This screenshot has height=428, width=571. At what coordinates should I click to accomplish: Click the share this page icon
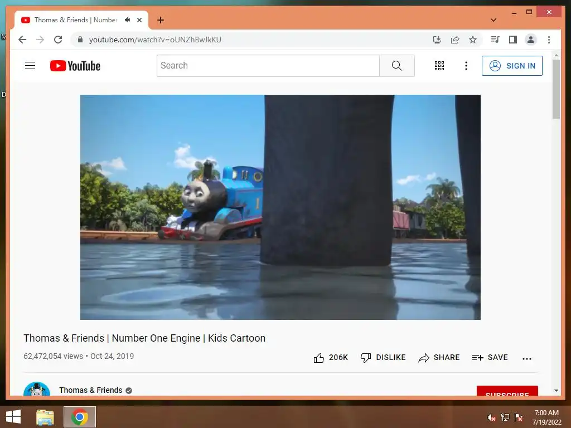click(x=455, y=40)
